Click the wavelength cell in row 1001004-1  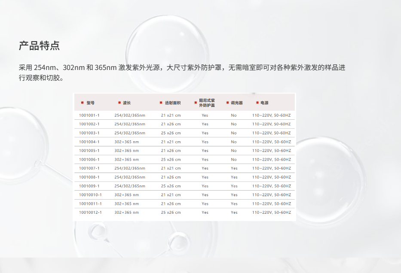pyautogui.click(x=127, y=142)
